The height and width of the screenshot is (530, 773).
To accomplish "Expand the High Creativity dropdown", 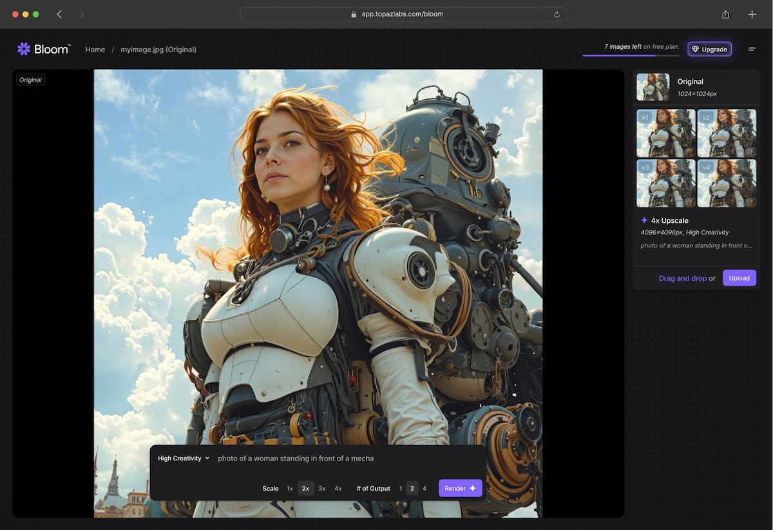I will click(184, 459).
